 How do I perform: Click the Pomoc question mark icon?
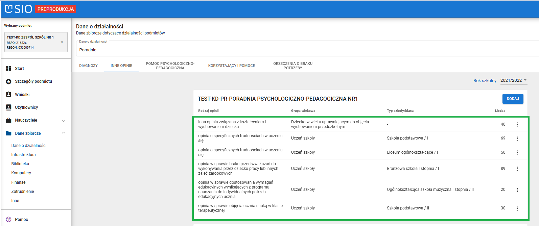click(9, 220)
